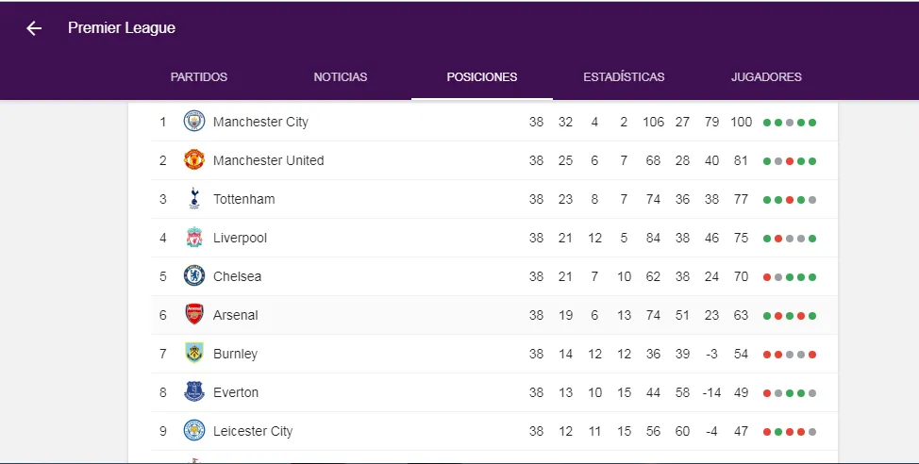Select the ESTADÍSTICAS tab
This screenshot has height=464, width=919.
[624, 76]
